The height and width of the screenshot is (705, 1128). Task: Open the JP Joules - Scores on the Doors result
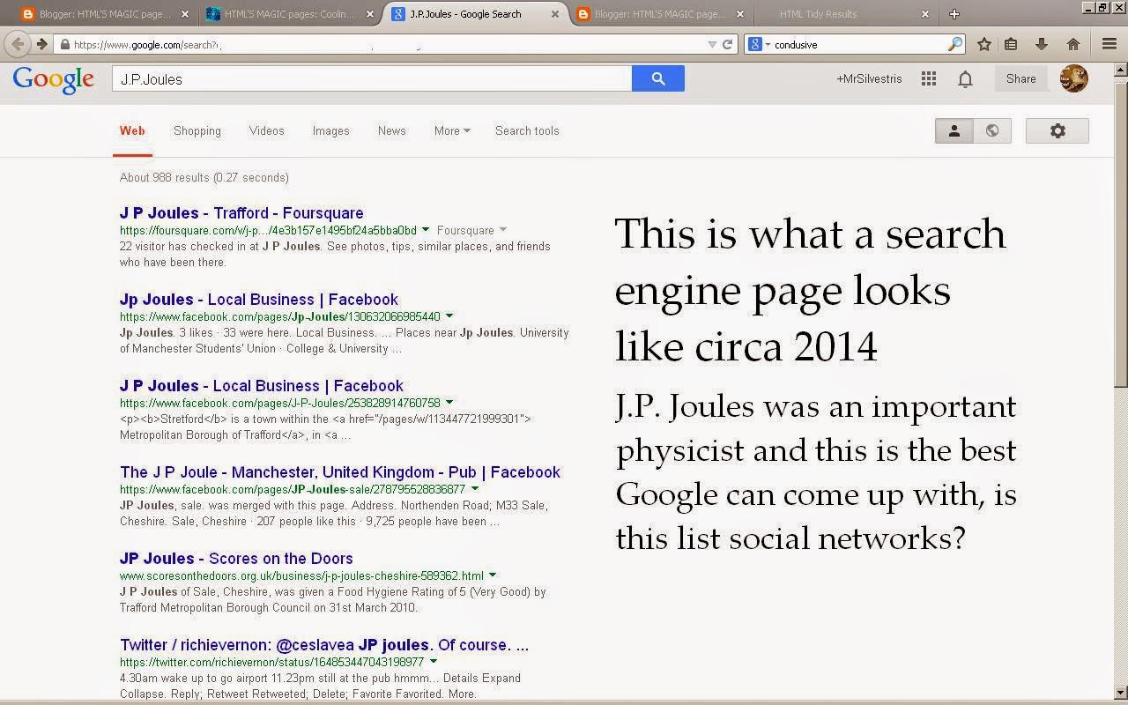pos(236,559)
